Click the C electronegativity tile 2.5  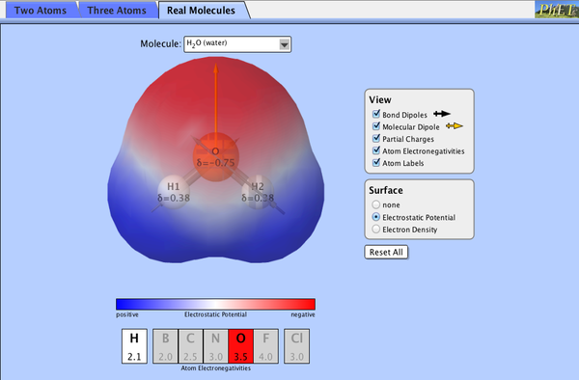pyautogui.click(x=190, y=346)
